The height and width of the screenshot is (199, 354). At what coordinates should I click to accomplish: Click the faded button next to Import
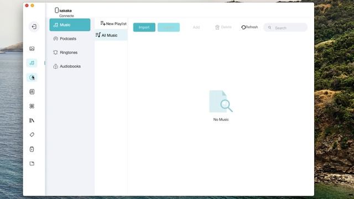tap(169, 27)
